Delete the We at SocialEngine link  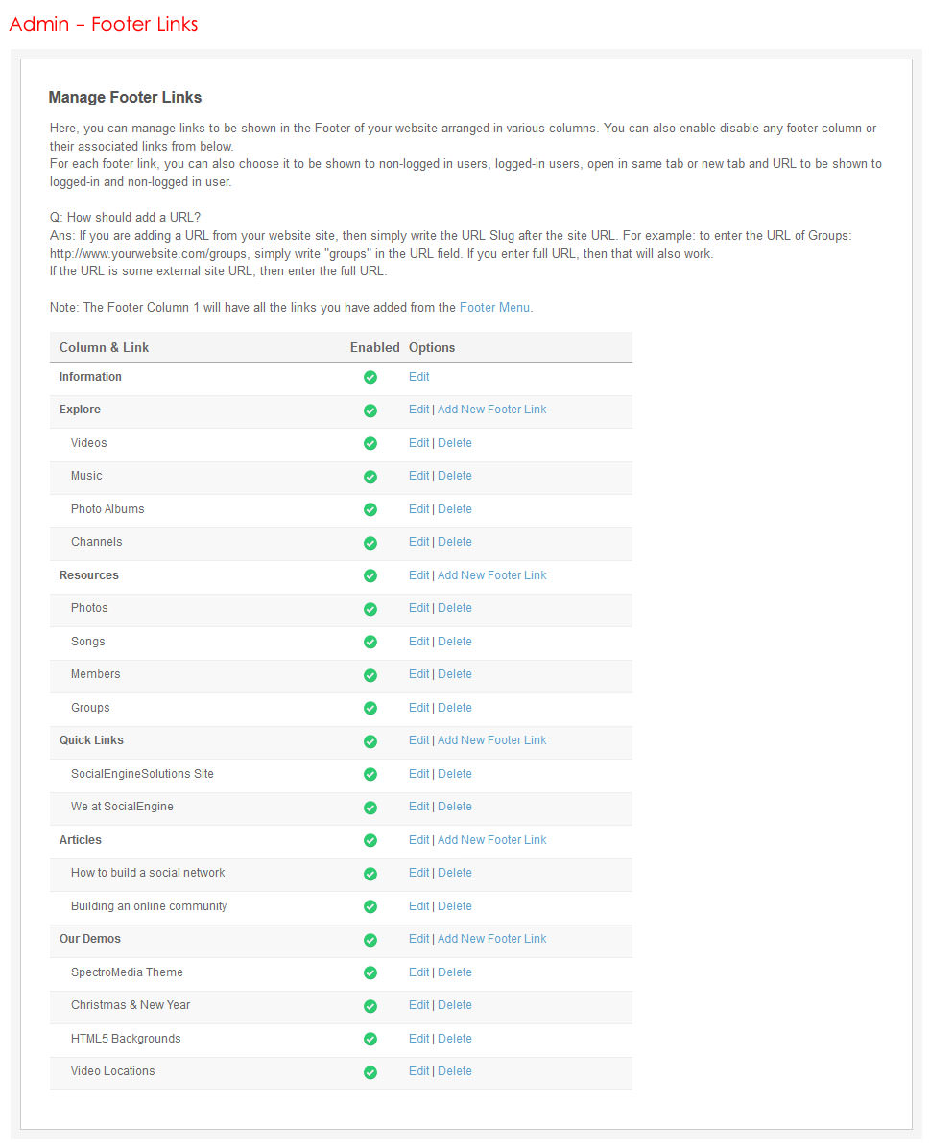click(x=454, y=807)
